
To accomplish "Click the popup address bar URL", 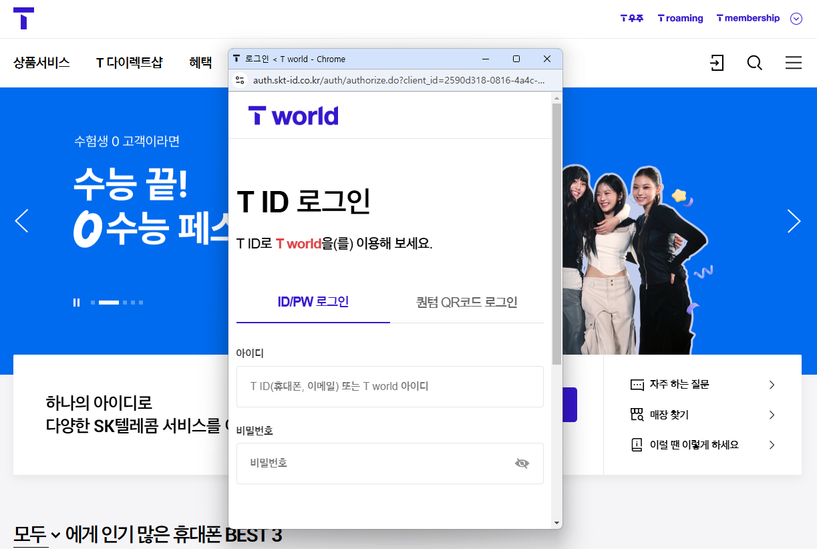I will 399,80.
